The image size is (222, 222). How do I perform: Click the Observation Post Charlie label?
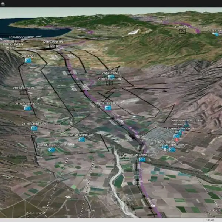pos(186,121)
